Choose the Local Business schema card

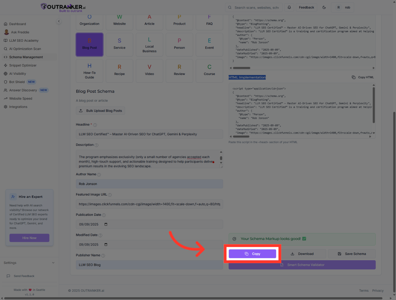[x=150, y=44]
